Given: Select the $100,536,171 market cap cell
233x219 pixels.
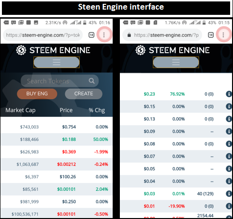Looking at the screenshot, I should (25, 214).
